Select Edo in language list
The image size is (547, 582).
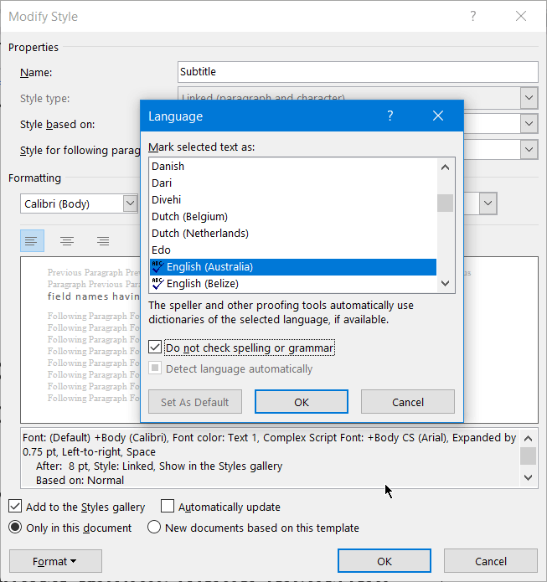292,250
